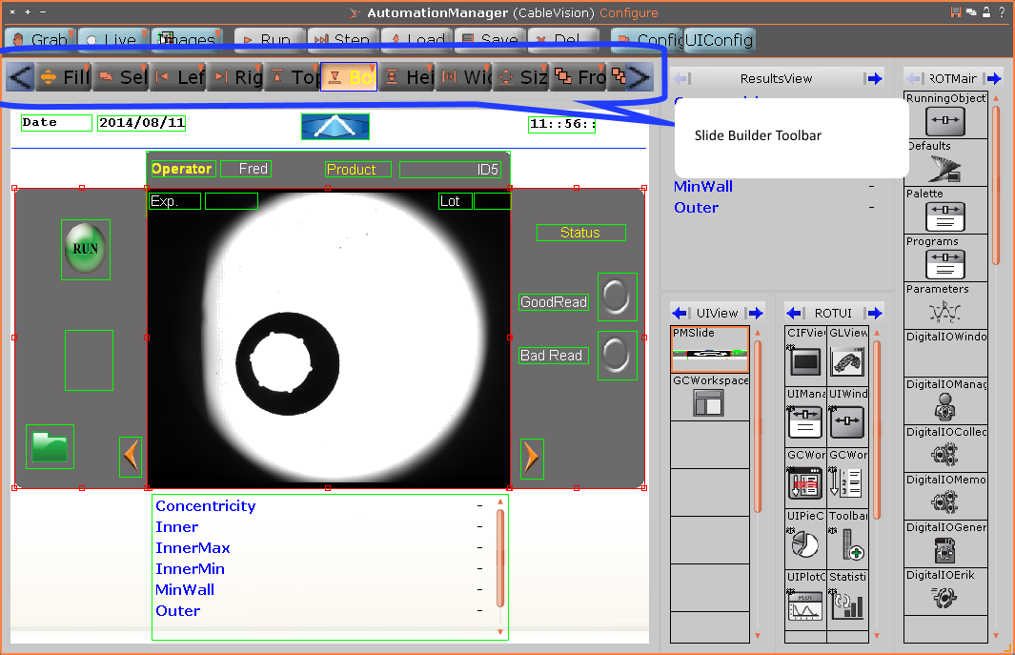Select the Sel tool in slide toolbar
This screenshot has width=1015, height=655.
click(121, 77)
